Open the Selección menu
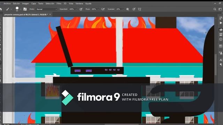The width and height of the screenshot is (223, 125). coord(50,3)
